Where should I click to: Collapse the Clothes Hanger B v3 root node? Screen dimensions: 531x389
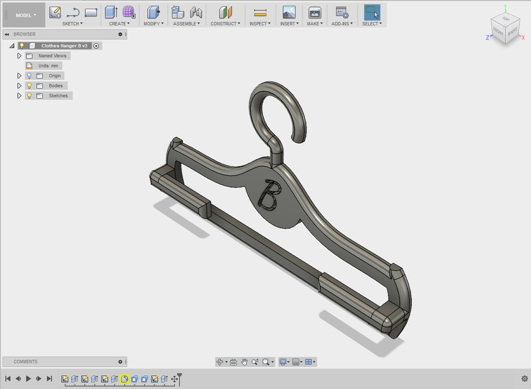pos(12,46)
